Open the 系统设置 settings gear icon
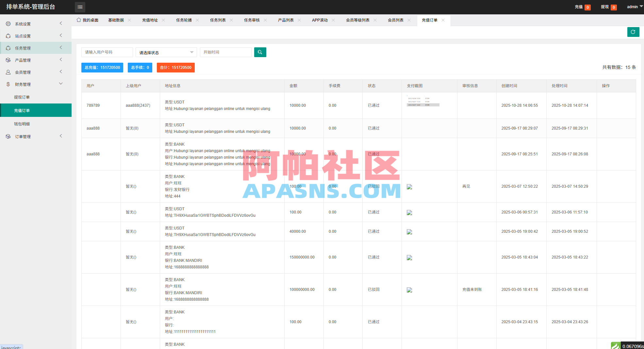The height and width of the screenshot is (349, 644). coord(8,24)
